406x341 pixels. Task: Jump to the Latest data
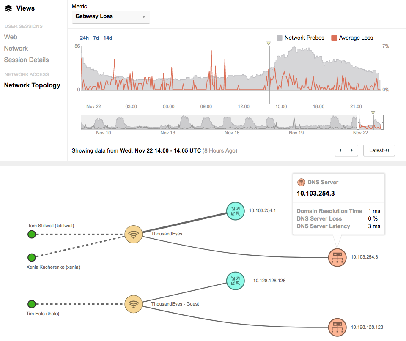pyautogui.click(x=379, y=150)
